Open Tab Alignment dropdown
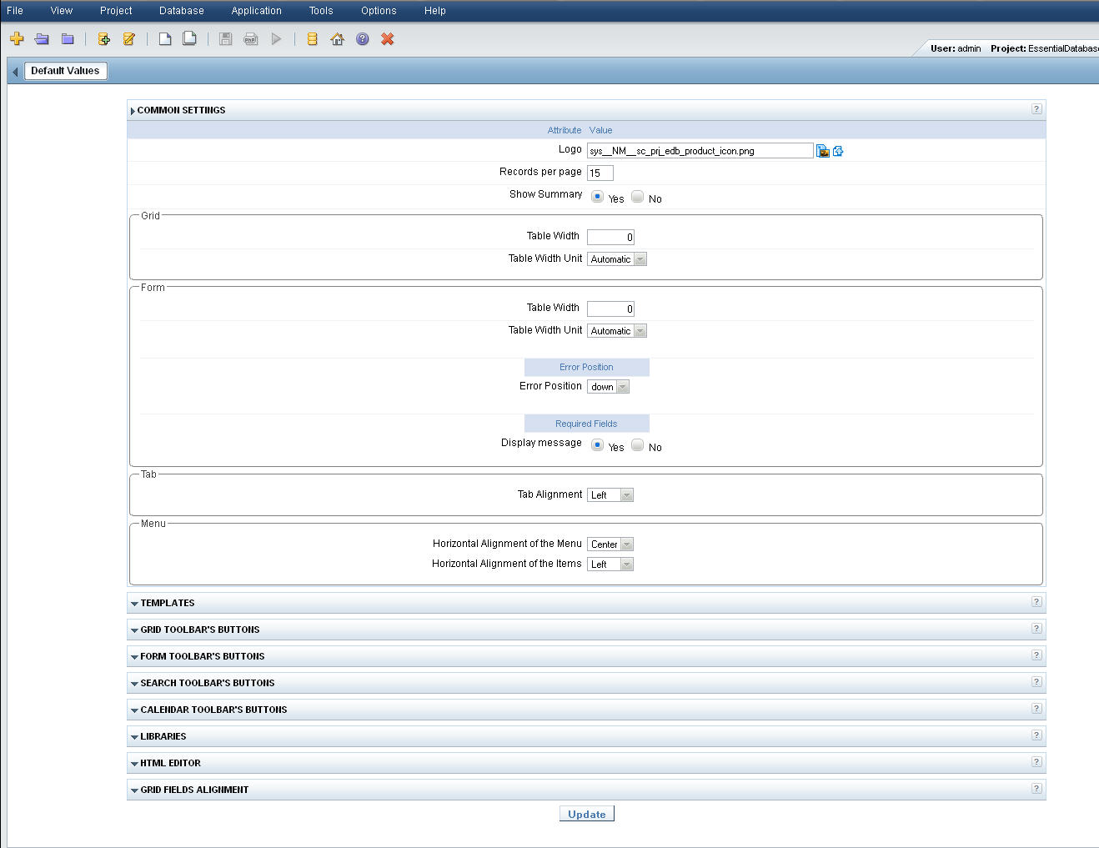Viewport: 1099px width, 848px height. click(x=610, y=495)
